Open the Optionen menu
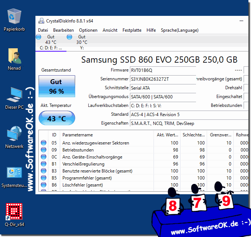This screenshot has width=251, height=237. (x=88, y=30)
